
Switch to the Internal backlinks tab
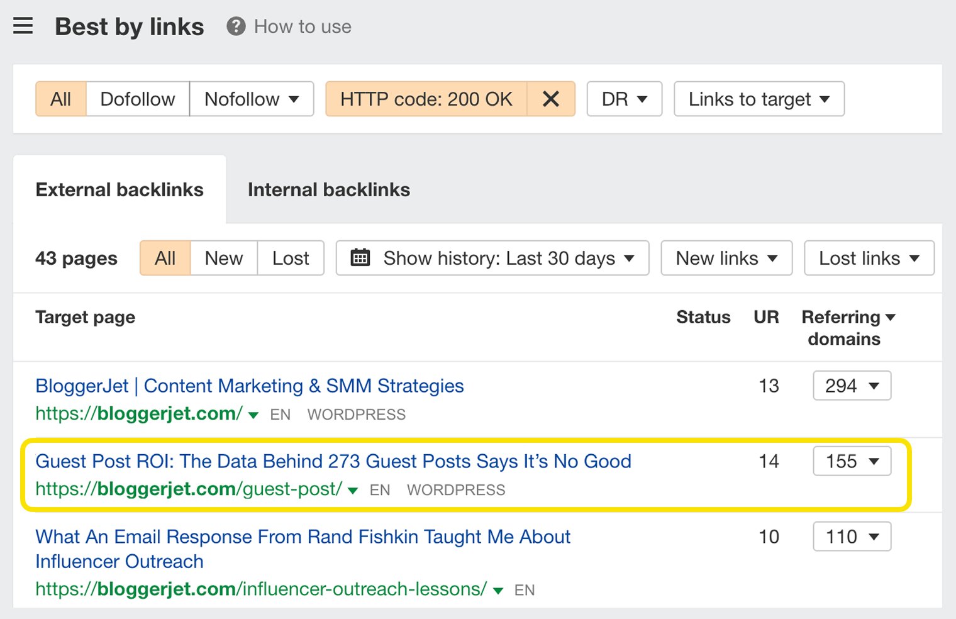pos(328,189)
